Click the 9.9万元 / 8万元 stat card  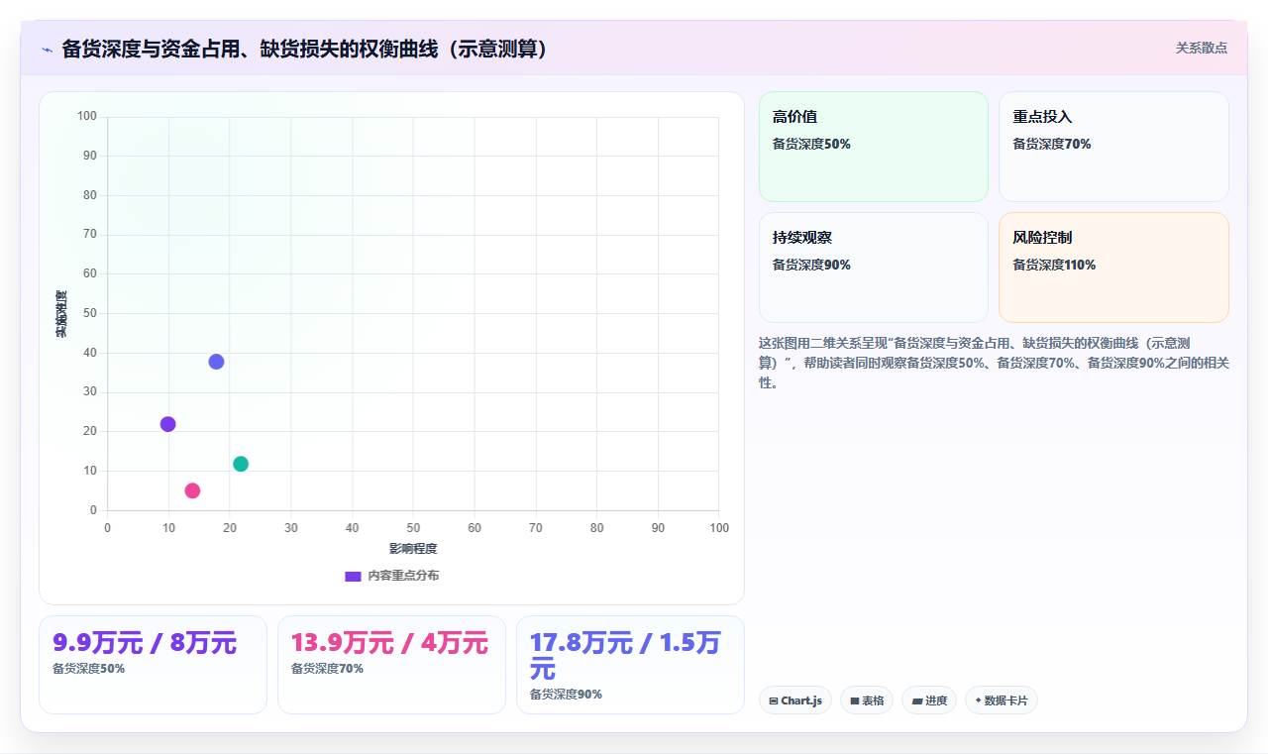[x=153, y=665]
